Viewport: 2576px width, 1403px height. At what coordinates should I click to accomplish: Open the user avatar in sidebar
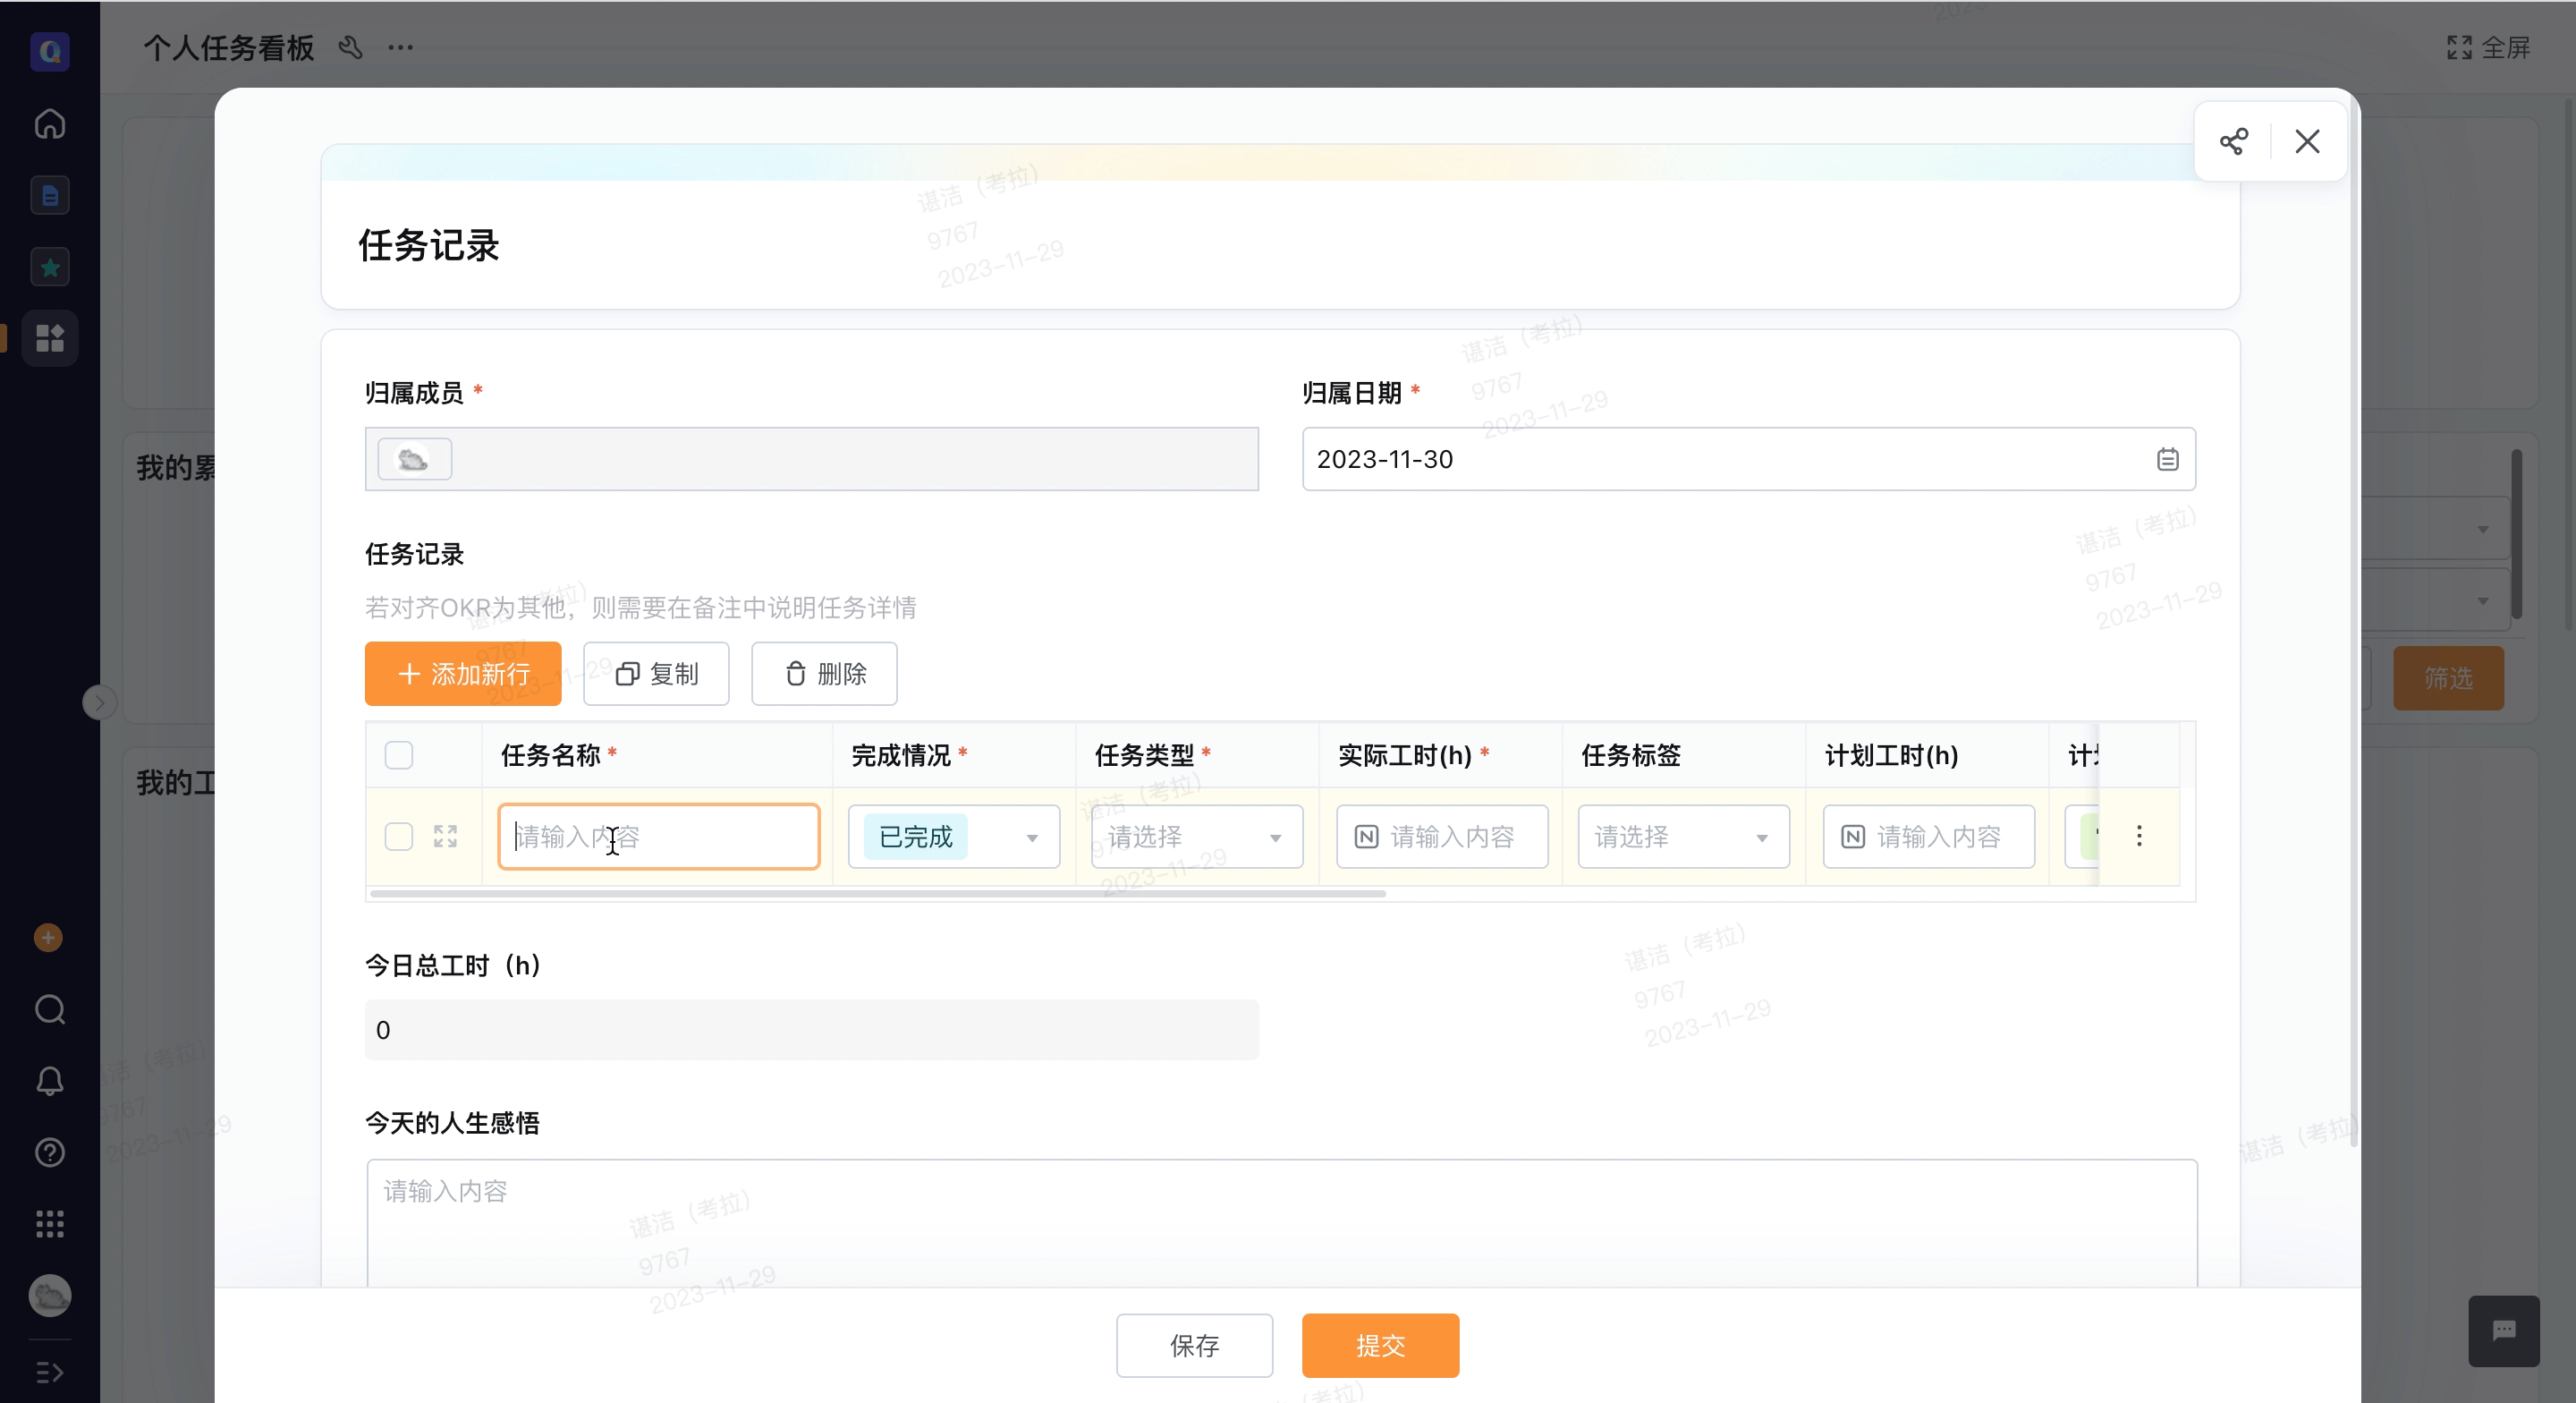point(50,1296)
